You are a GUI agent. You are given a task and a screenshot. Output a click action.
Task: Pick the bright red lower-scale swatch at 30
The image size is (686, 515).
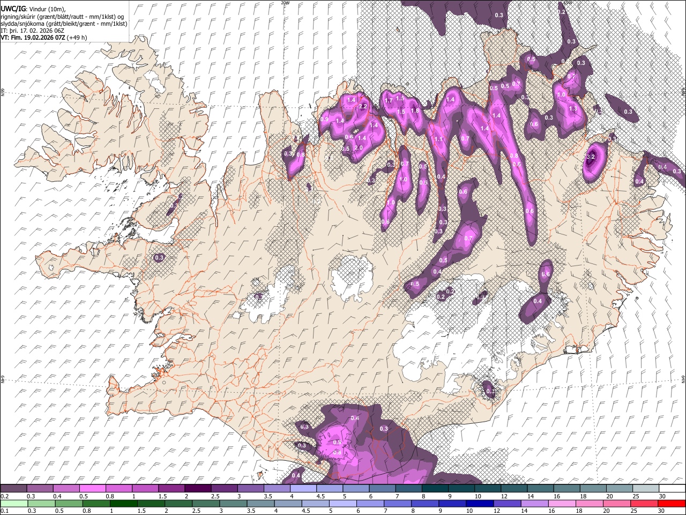[x=672, y=503]
